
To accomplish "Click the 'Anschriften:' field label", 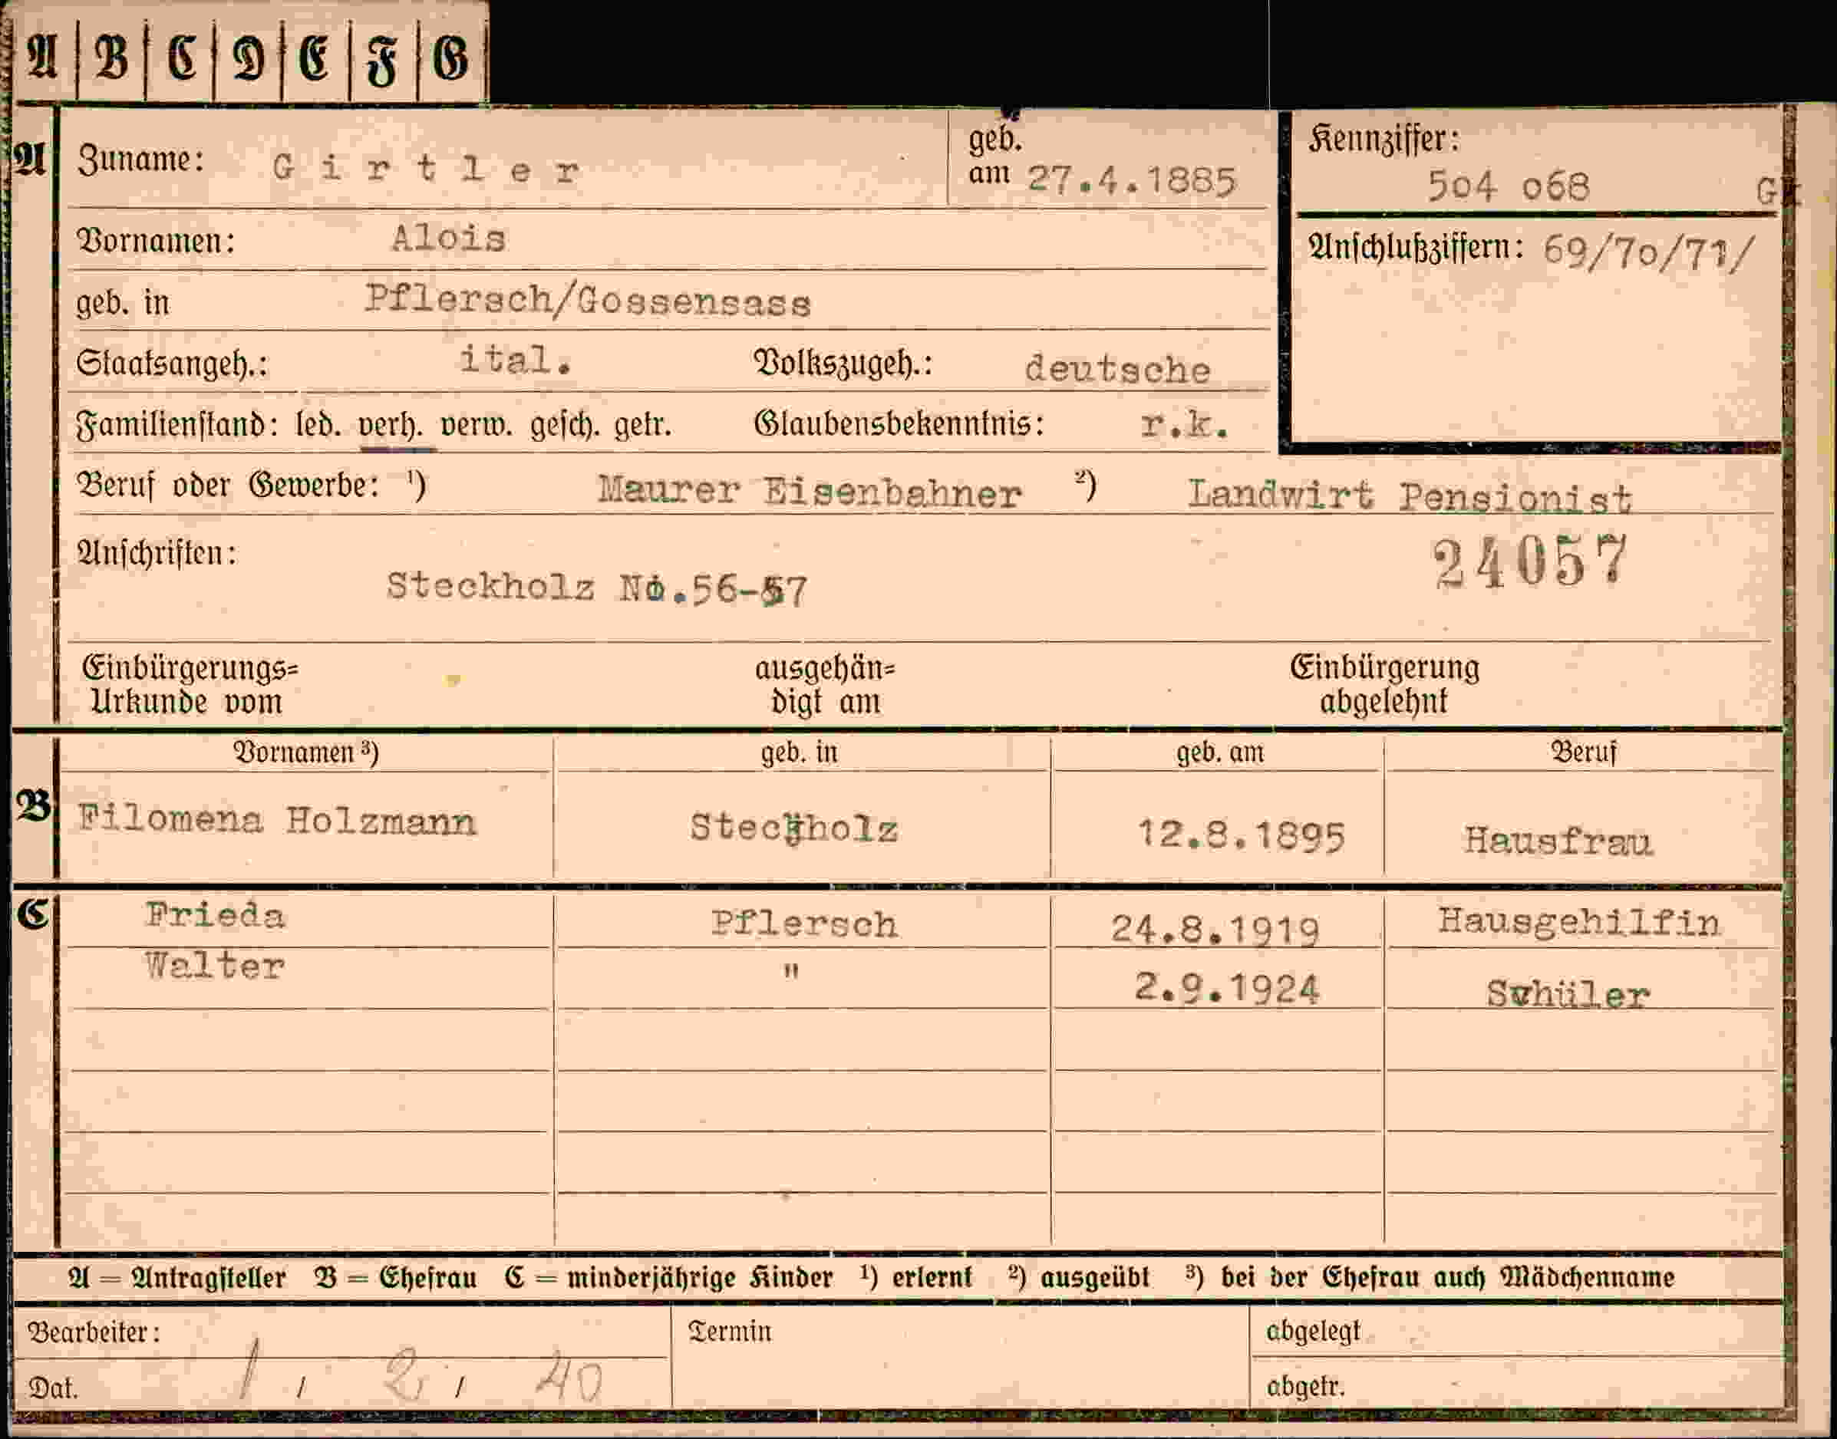I will pyautogui.click(x=157, y=554).
